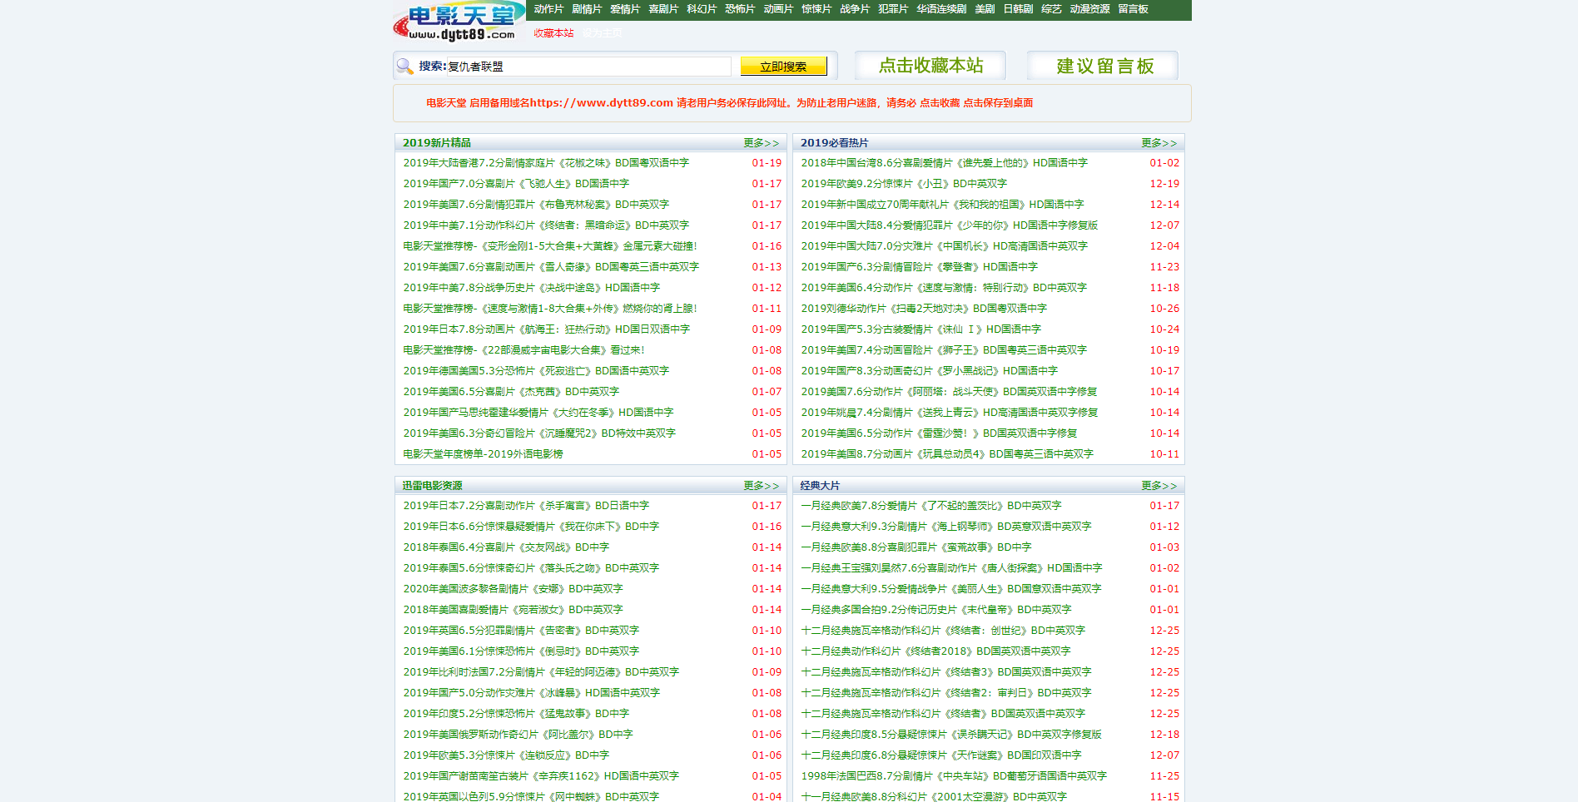The width and height of the screenshot is (1578, 802).
Task: Go to the 爱情片 category
Action: tap(625, 9)
